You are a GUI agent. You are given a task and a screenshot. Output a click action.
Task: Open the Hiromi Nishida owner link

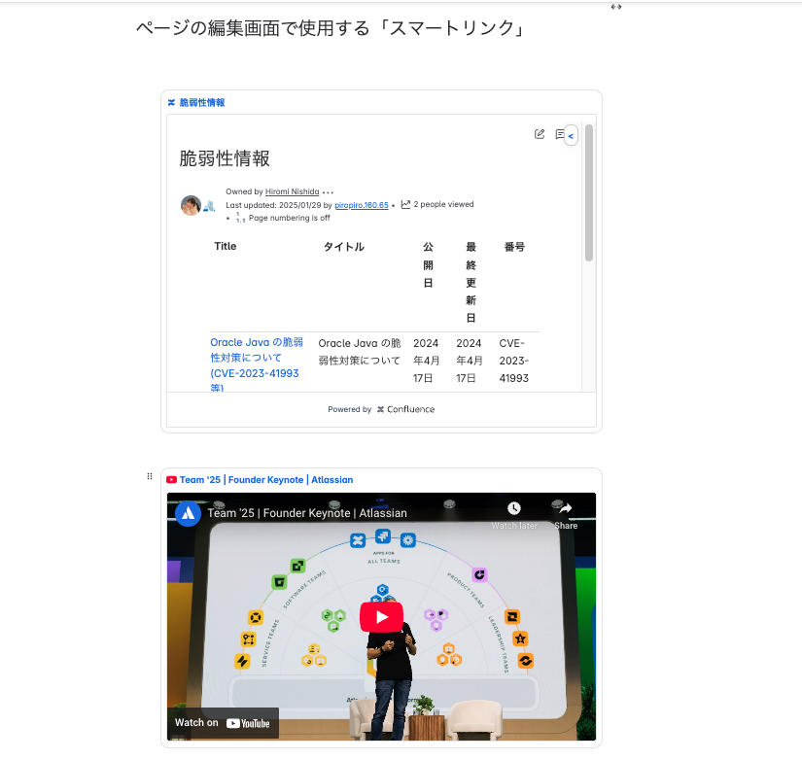pos(292,191)
